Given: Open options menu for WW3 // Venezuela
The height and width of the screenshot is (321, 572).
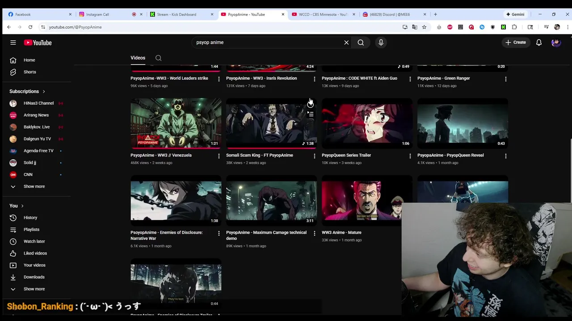Looking at the screenshot, I should [219, 156].
